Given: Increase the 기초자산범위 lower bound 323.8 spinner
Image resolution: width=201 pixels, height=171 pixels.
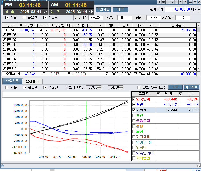Looking at the screenshot, I should [100, 86].
